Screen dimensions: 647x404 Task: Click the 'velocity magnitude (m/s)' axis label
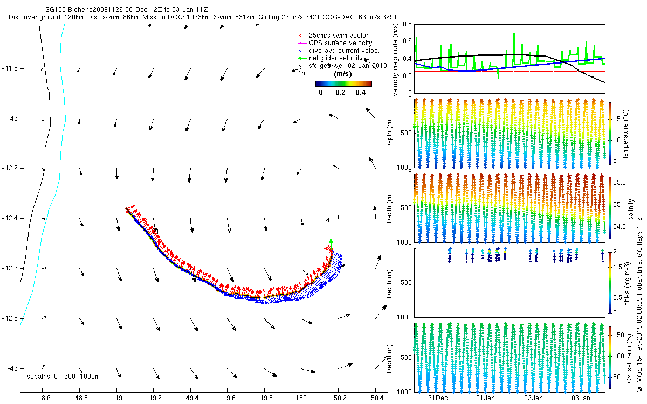pos(396,59)
